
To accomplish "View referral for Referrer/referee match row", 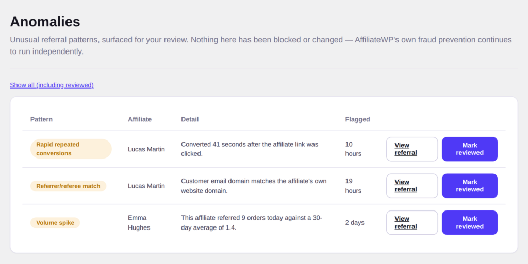I will tap(412, 186).
